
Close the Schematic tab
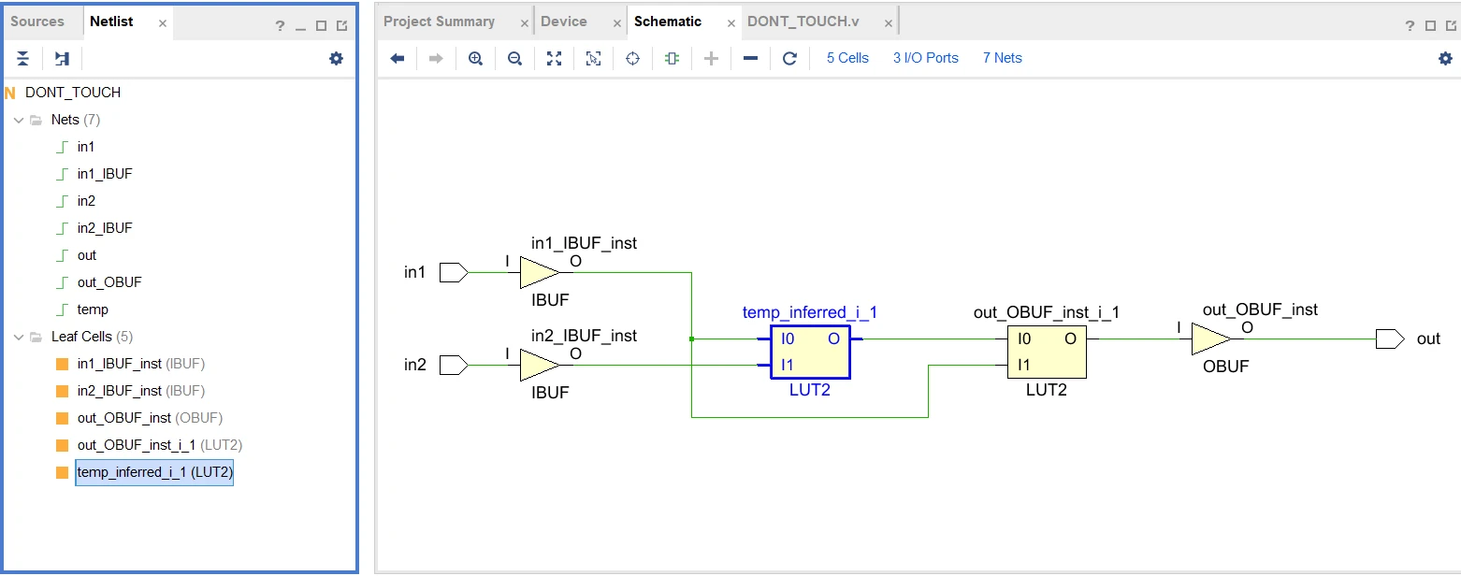click(731, 22)
